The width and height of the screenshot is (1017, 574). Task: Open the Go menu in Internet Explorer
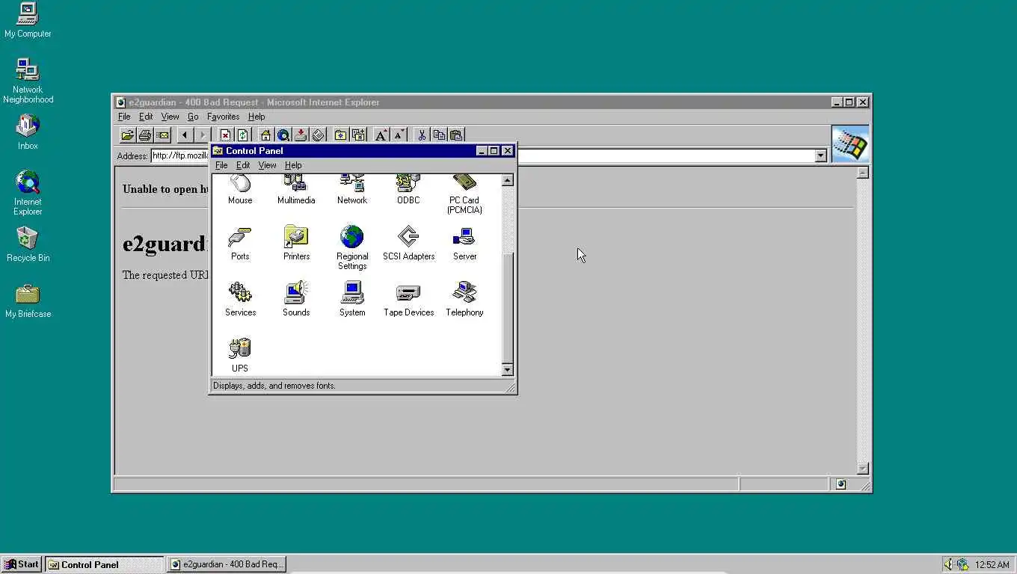pos(193,117)
